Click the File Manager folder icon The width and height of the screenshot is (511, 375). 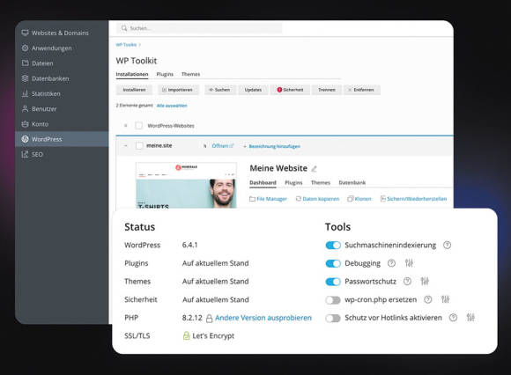(252, 199)
